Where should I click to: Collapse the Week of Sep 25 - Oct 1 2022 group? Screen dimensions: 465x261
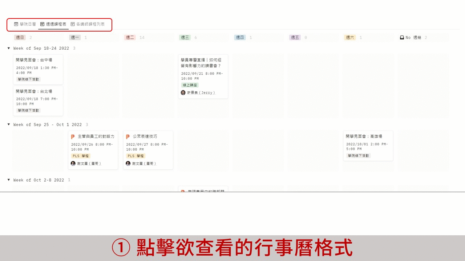pos(9,124)
